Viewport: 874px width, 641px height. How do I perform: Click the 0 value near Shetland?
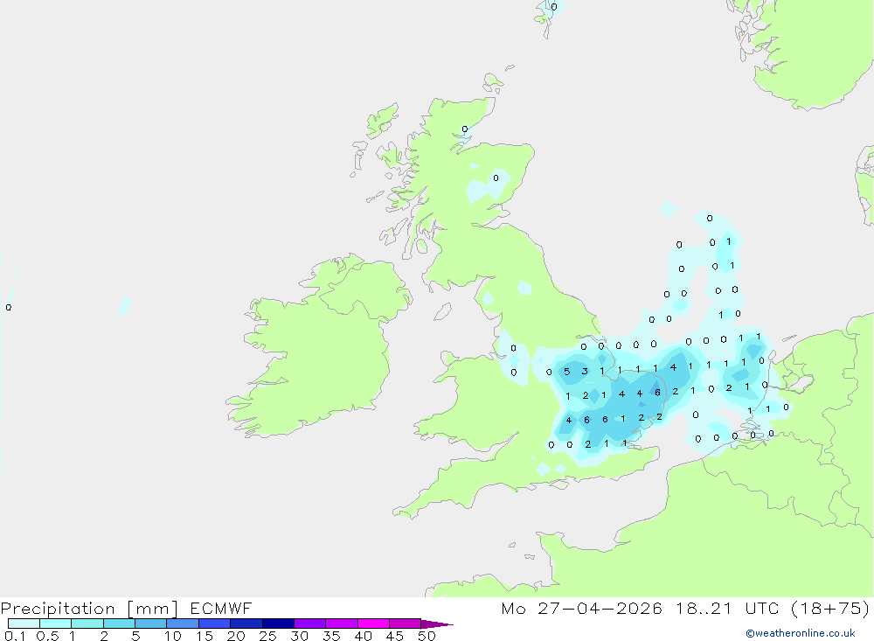(x=553, y=7)
